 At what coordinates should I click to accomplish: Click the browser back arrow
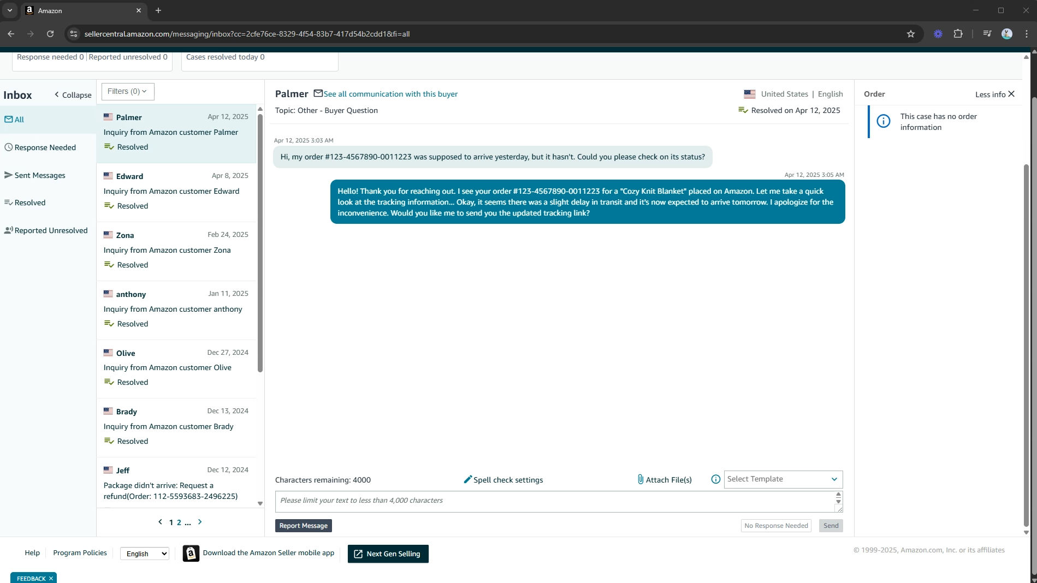point(11,34)
